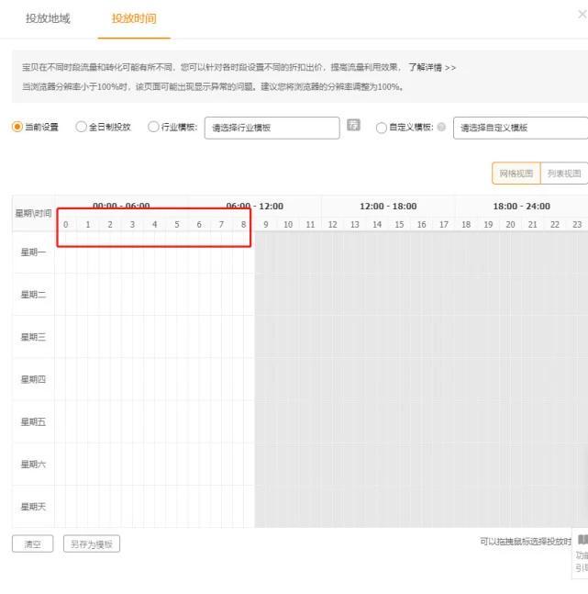This screenshot has height=594, width=588.
Task: Click the 另存为模板 button
Action: [x=93, y=544]
